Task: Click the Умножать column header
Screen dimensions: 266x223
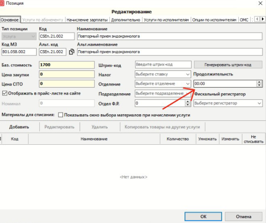Action: point(207,139)
